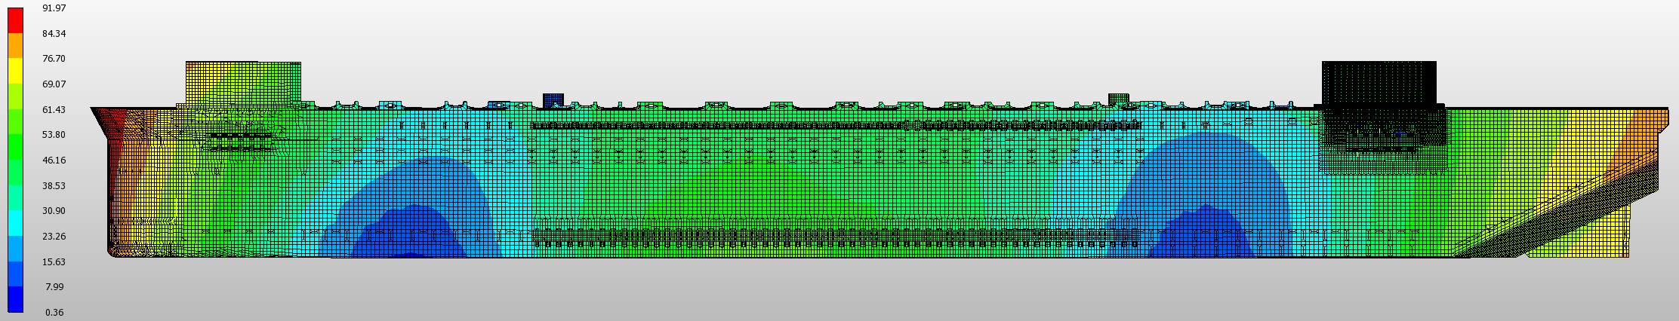The width and height of the screenshot is (1679, 321).
Task: Select the darkest blue band at the legend bottom
Action: 15,300
